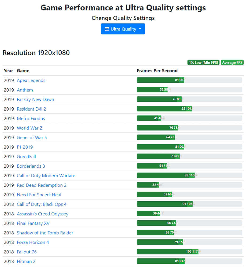Click the Hitman 2 FPS bar
Screen dimensions: 246x267
click(189, 261)
